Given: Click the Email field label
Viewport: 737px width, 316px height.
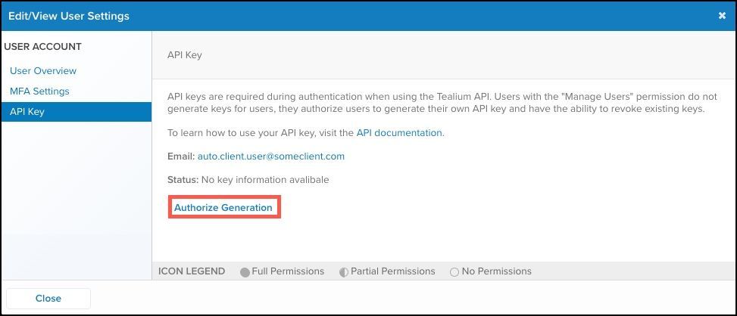Looking at the screenshot, I should (x=180, y=156).
